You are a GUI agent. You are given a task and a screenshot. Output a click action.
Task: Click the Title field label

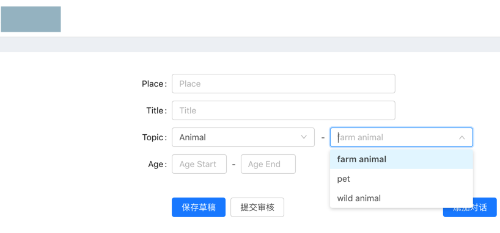tap(156, 110)
